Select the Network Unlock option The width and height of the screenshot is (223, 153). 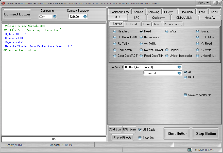141,50
